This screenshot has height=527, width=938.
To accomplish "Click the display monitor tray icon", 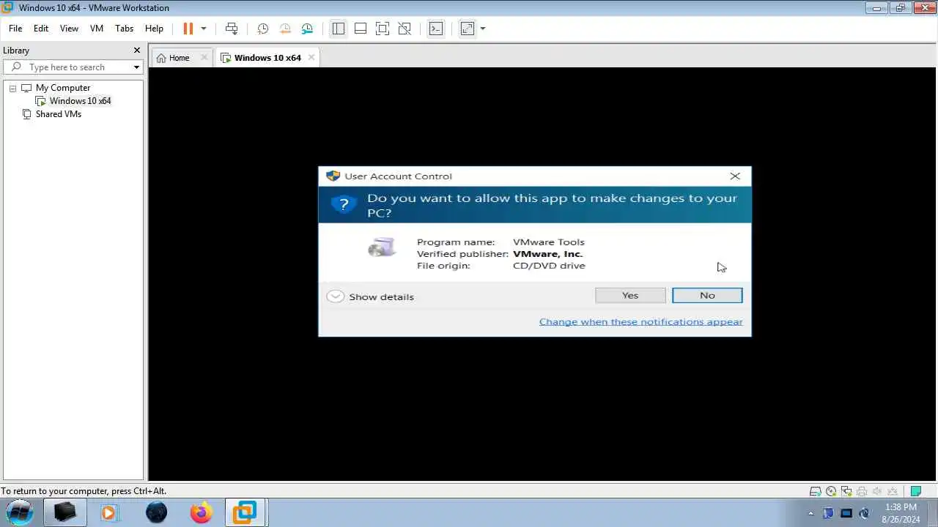I will point(846,513).
